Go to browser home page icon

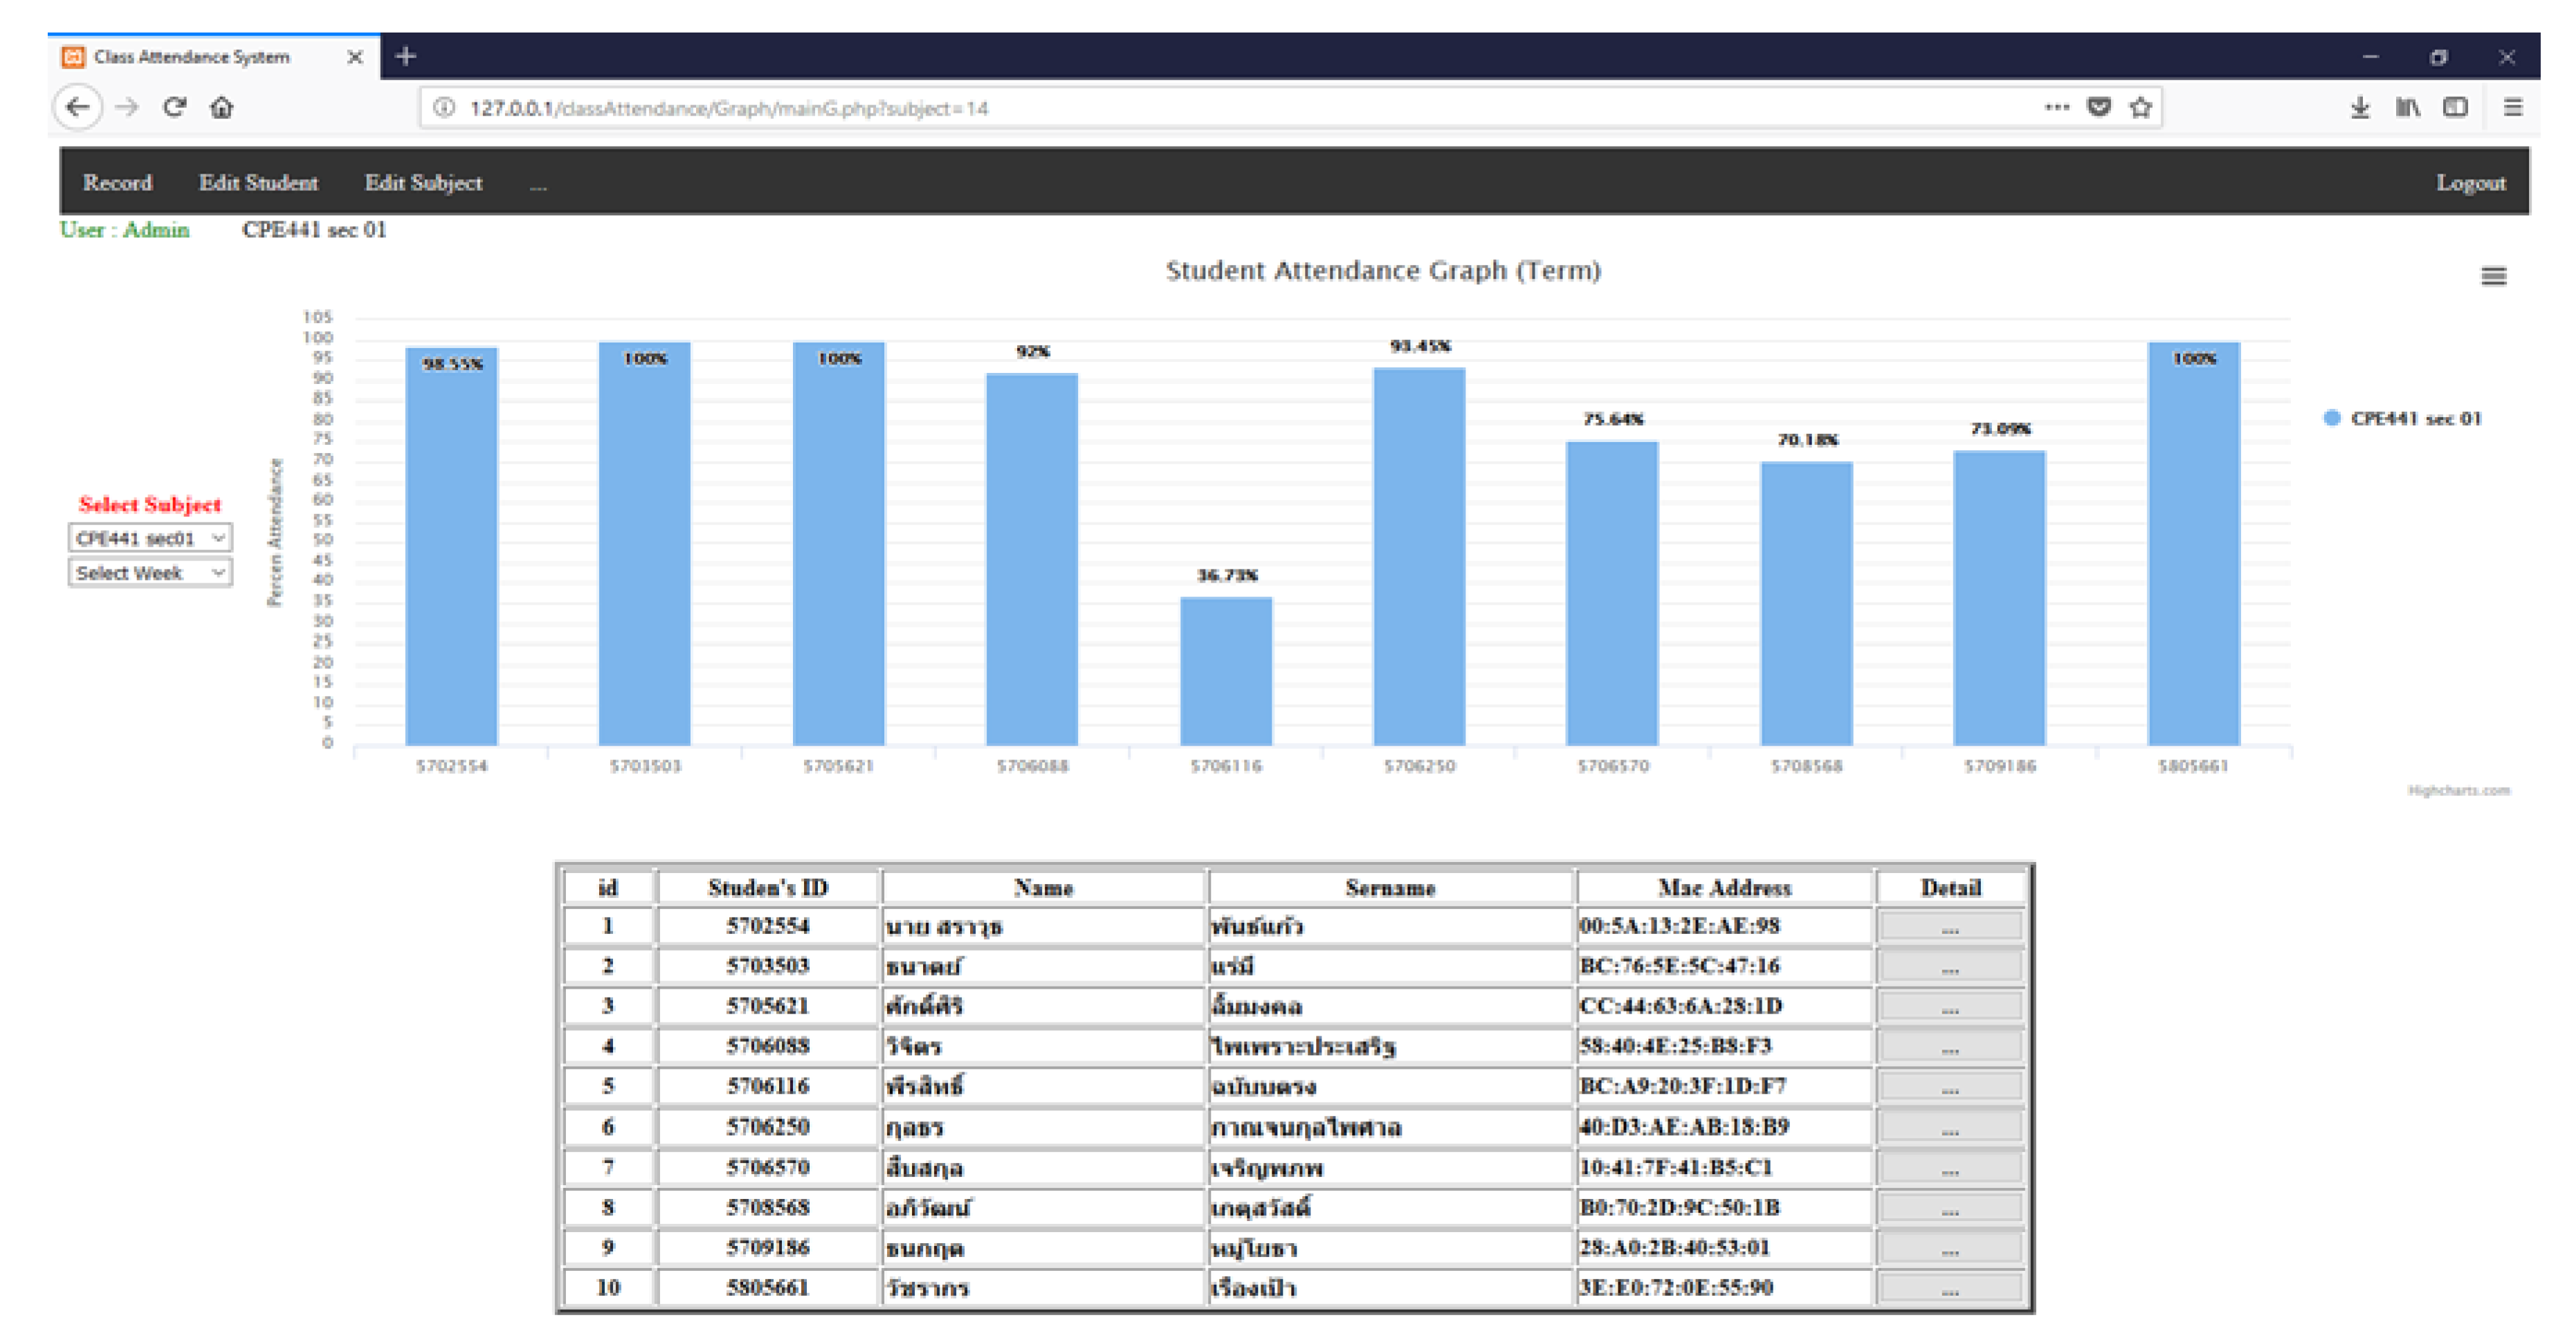click(x=222, y=107)
